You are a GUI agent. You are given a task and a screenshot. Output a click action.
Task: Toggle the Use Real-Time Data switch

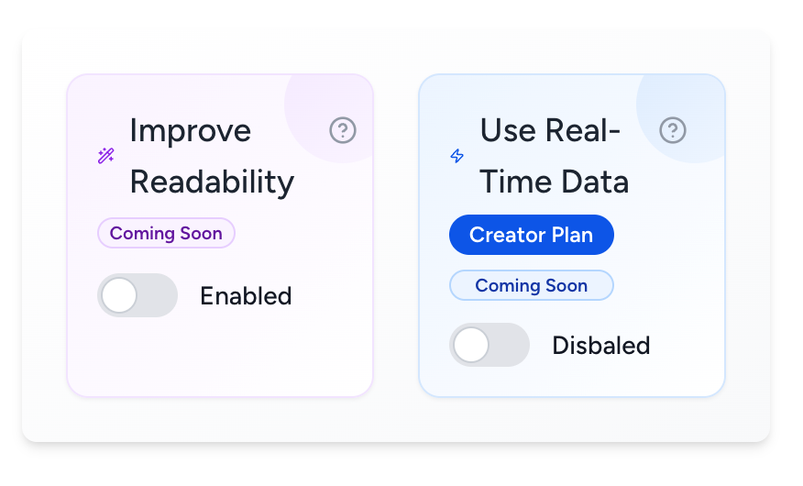coord(489,345)
